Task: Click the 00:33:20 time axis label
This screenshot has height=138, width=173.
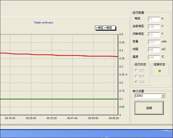Action: [52, 118]
